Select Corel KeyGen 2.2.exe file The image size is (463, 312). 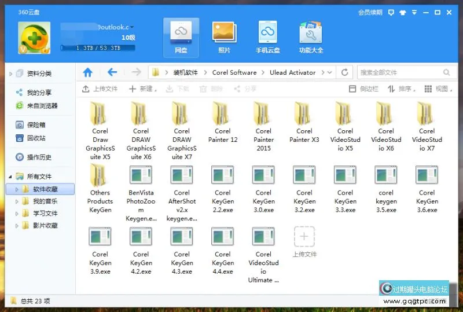point(223,189)
